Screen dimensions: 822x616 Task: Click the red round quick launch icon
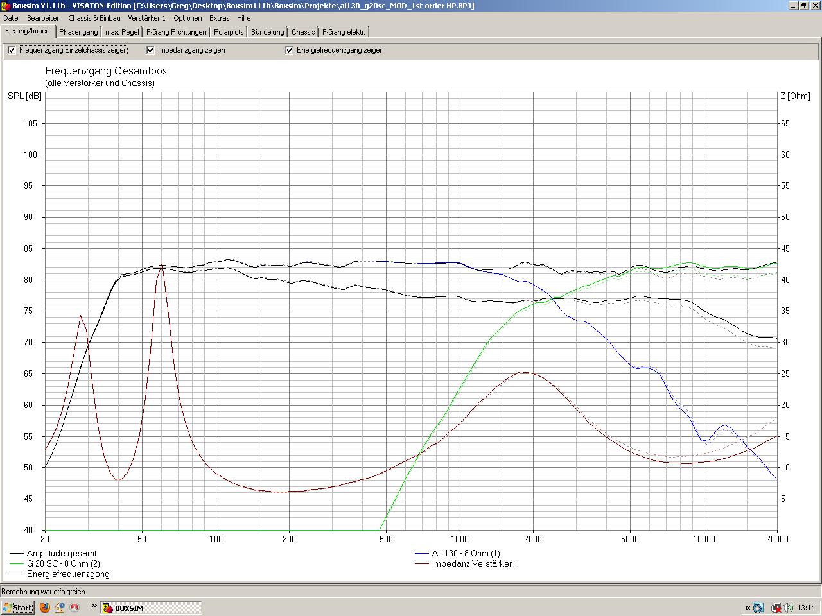click(x=74, y=607)
